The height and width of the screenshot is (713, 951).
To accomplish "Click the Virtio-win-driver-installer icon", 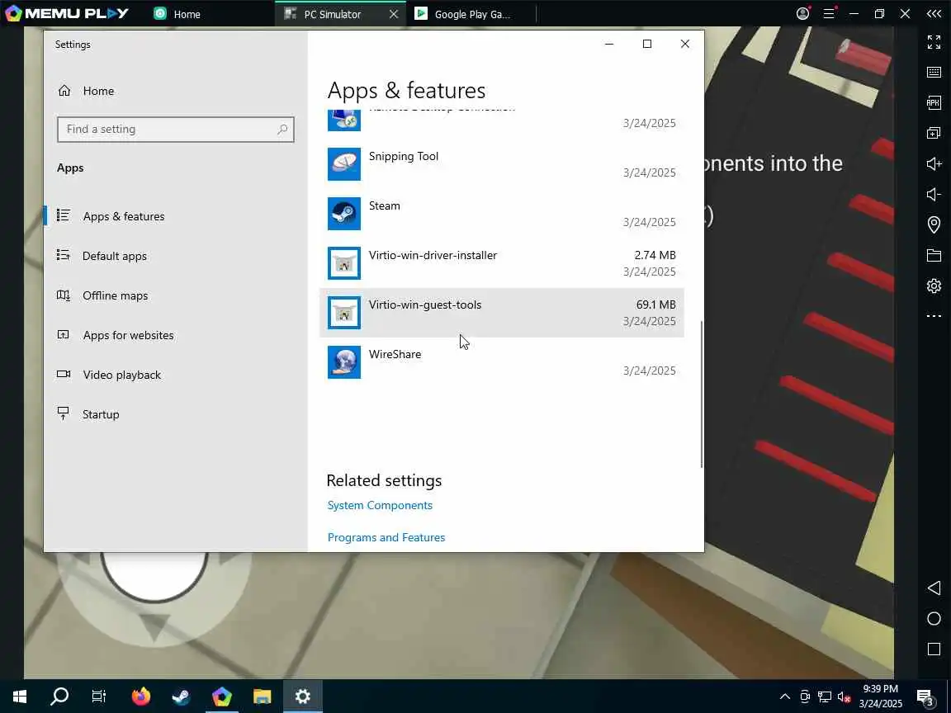I will 344,263.
